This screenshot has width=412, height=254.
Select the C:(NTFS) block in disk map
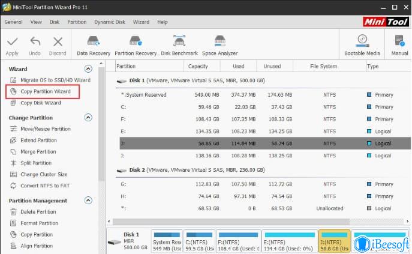pyautogui.click(x=200, y=241)
